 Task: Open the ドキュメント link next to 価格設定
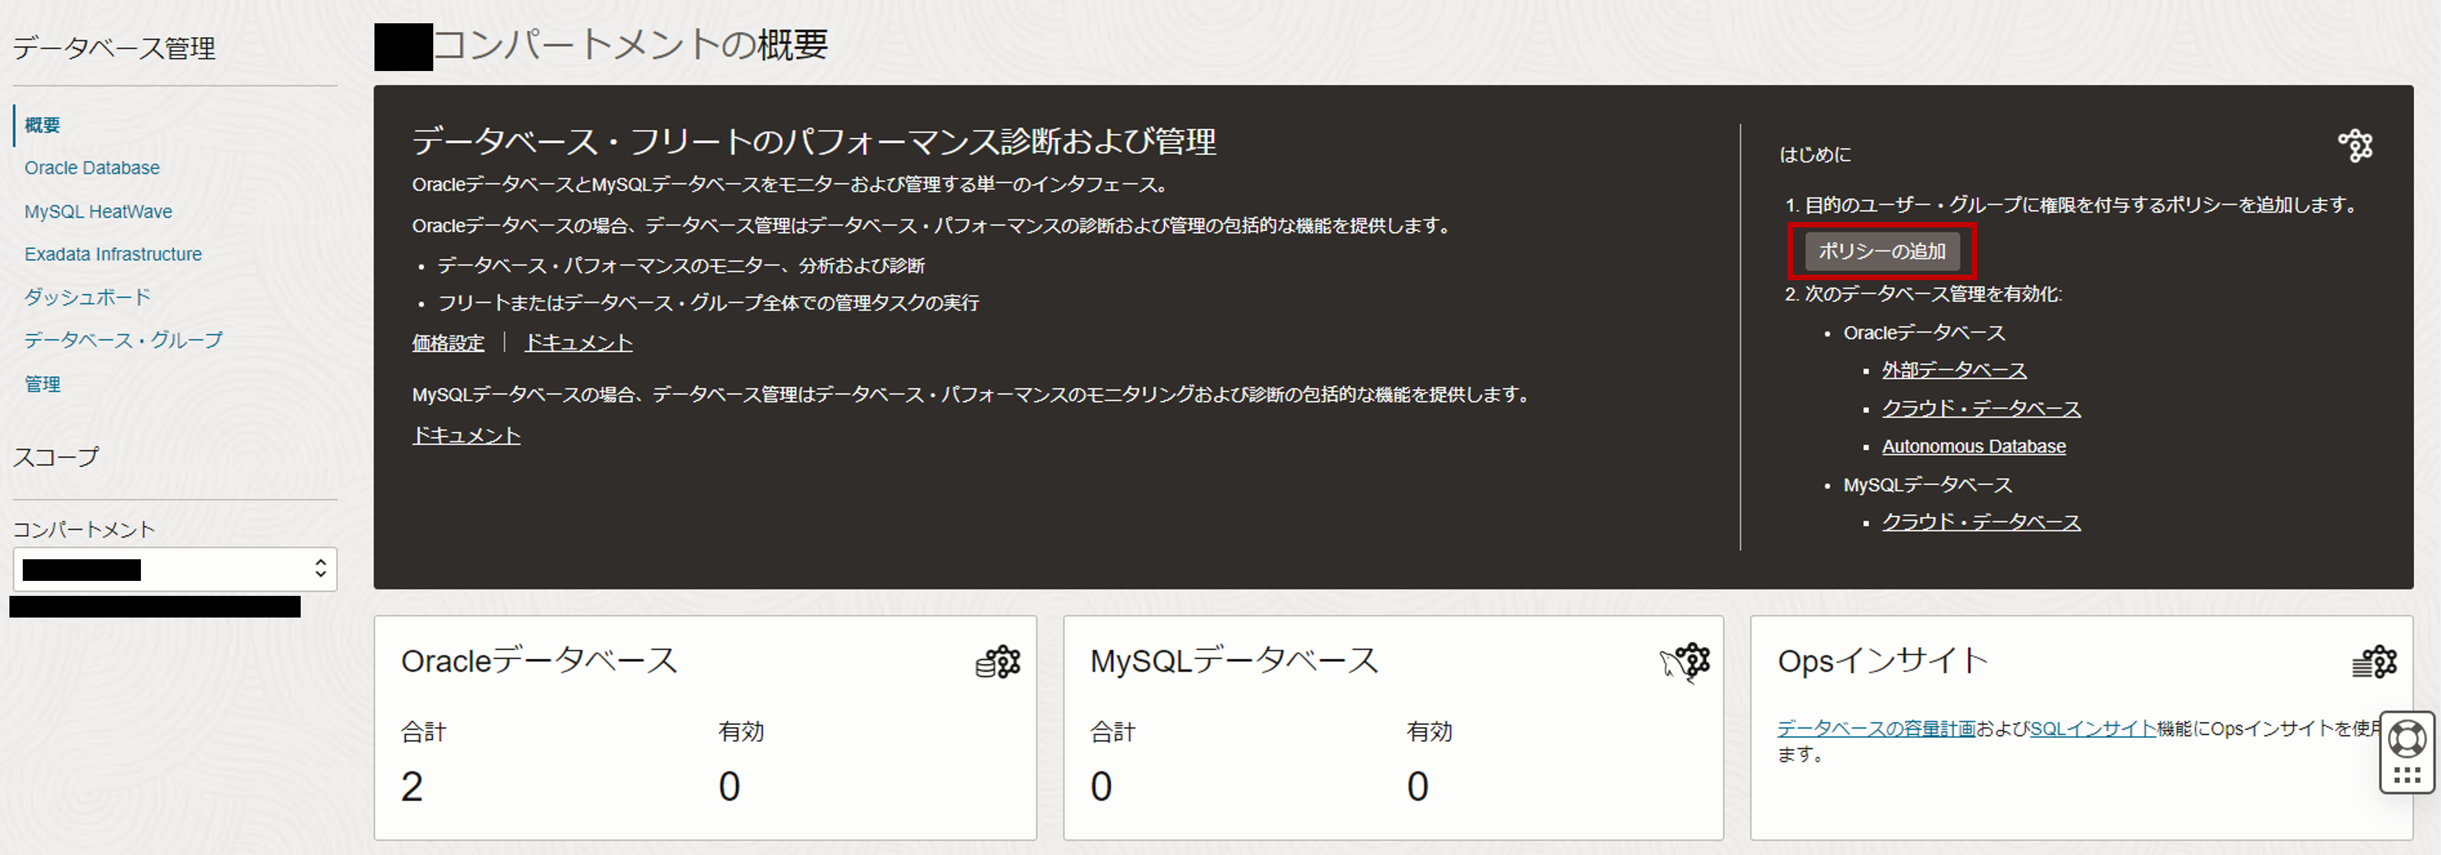pos(578,343)
